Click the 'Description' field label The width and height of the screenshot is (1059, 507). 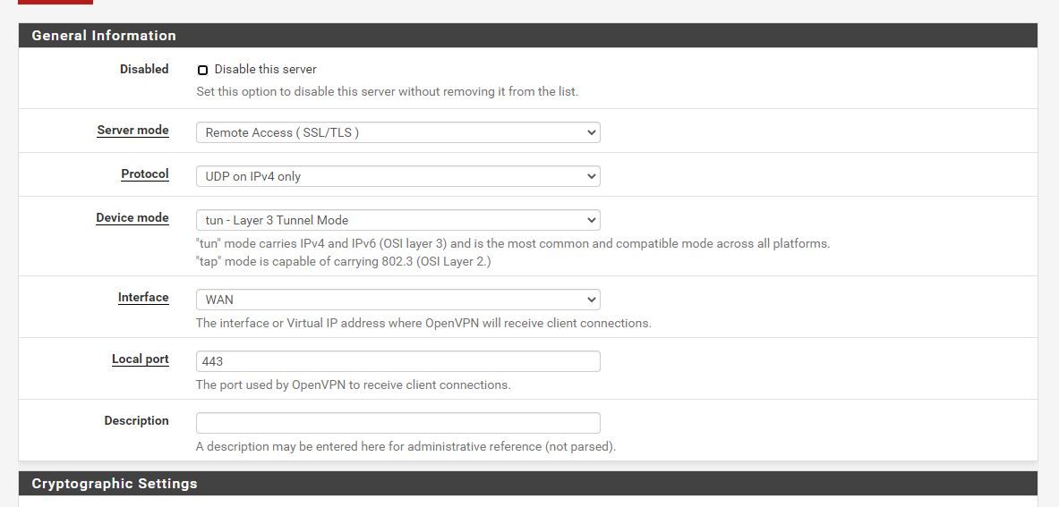tap(136, 421)
